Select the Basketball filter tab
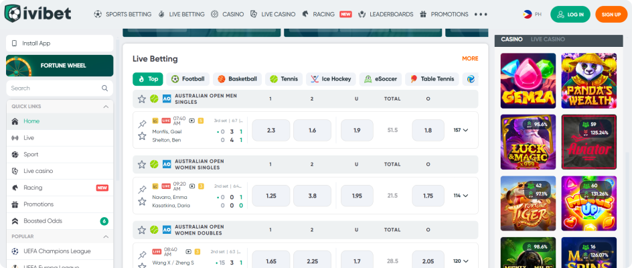This screenshot has height=268, width=632. pos(238,79)
